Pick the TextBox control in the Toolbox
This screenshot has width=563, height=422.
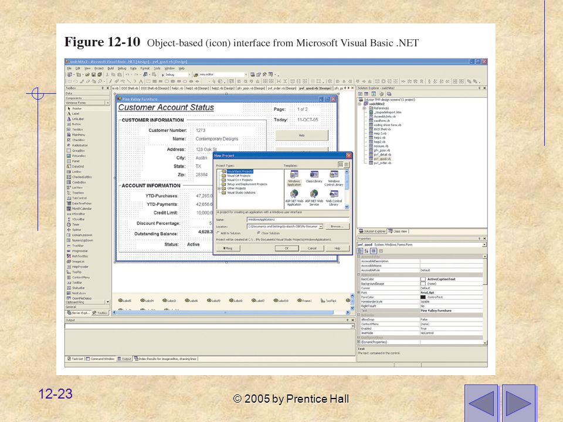click(x=75, y=130)
